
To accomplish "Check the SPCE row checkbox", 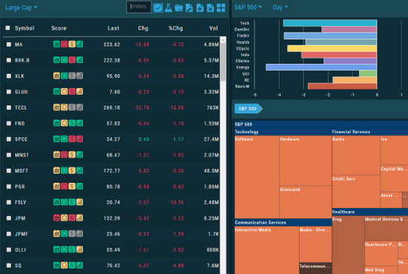I will coord(9,139).
